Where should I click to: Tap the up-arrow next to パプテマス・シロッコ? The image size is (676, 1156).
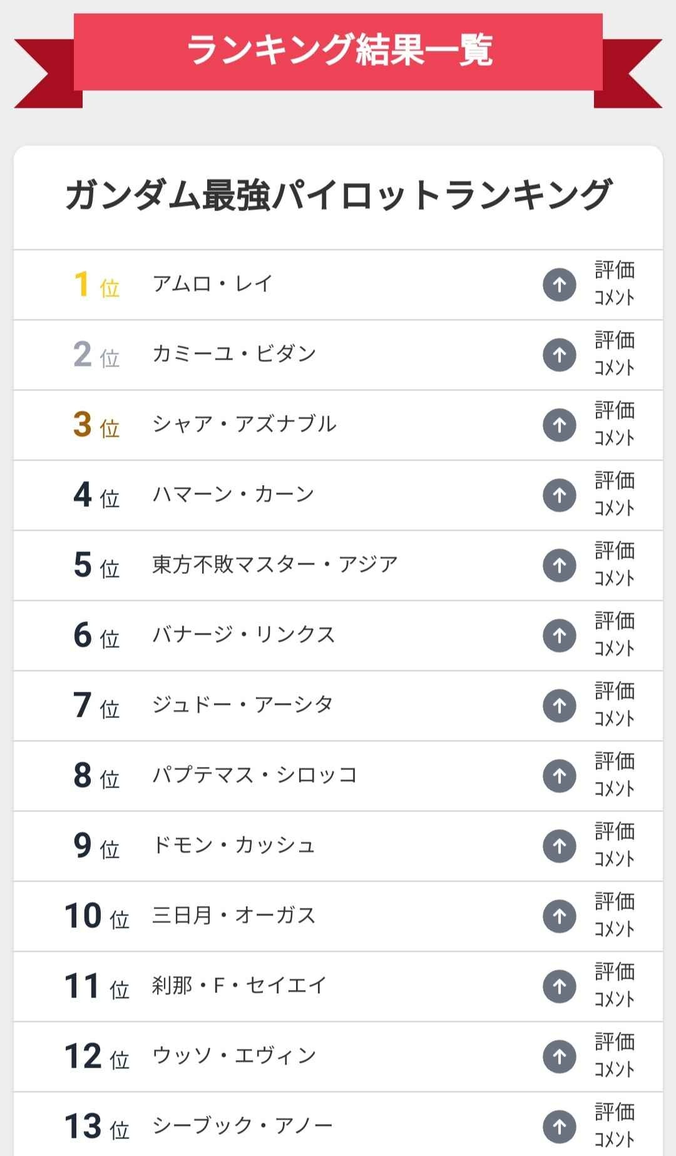pyautogui.click(x=559, y=776)
